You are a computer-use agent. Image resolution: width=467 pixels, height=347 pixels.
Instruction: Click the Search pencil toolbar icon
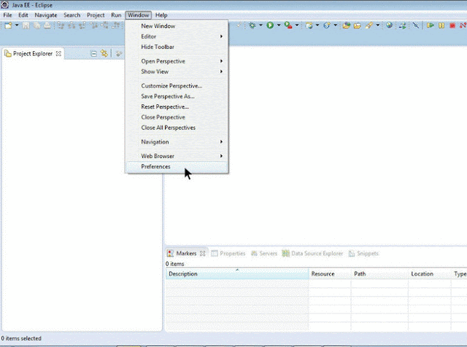click(369, 26)
